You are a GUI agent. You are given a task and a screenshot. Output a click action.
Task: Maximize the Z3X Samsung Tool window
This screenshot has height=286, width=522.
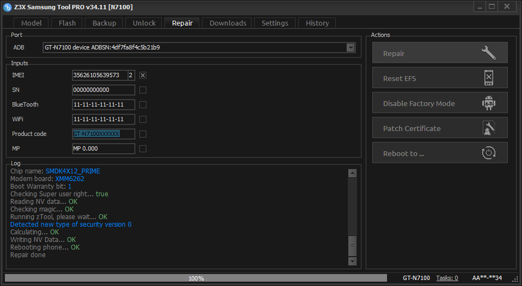coord(492,7)
